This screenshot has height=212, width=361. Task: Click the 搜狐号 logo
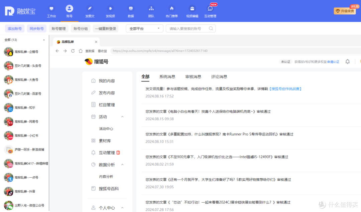tap(97, 62)
